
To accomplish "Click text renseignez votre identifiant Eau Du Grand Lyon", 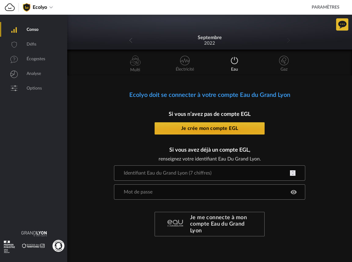I will [209, 159].
